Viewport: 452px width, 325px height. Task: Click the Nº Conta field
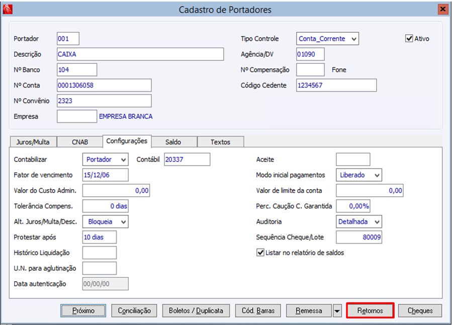coord(104,86)
